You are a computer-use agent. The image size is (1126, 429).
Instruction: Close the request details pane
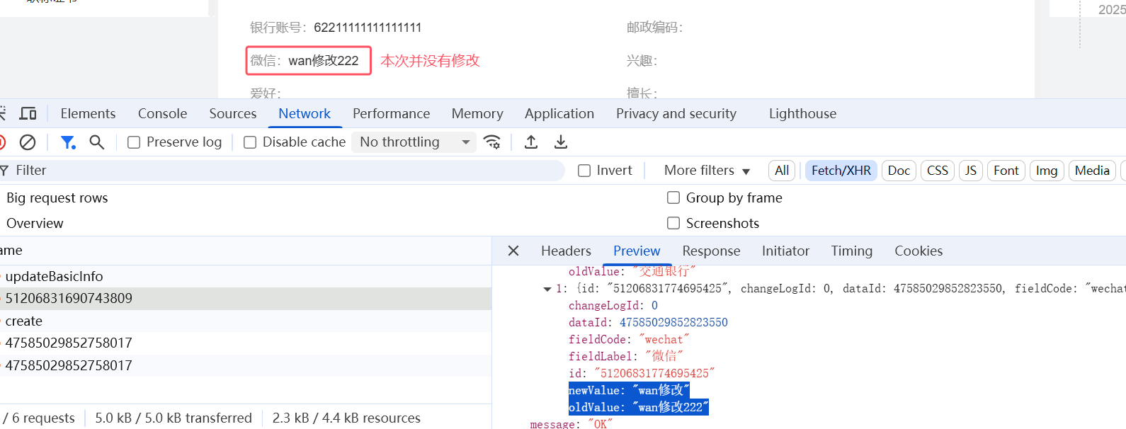pos(513,251)
